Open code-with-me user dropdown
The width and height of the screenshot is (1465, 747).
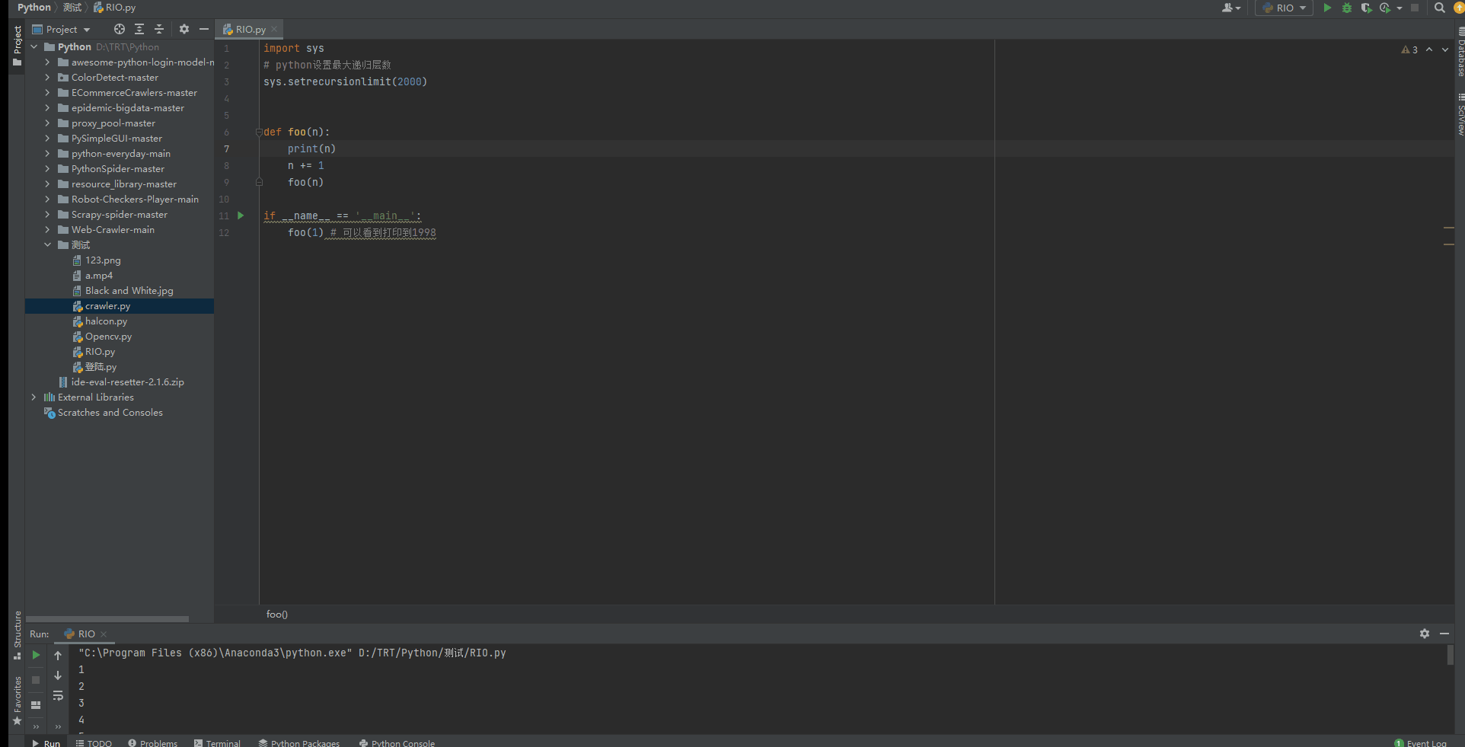coord(1231,8)
